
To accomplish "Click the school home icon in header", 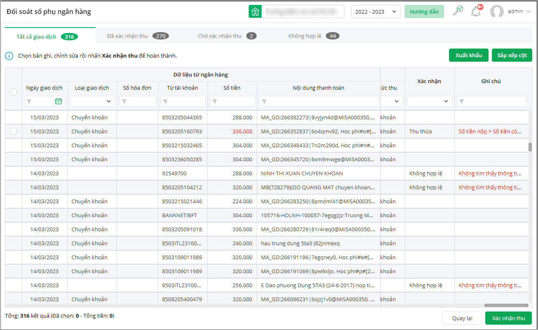I will click(x=255, y=12).
